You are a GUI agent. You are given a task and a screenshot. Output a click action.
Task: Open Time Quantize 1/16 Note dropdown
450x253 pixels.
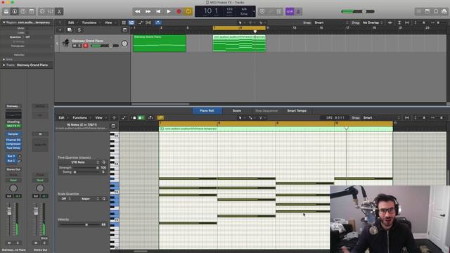79,162
